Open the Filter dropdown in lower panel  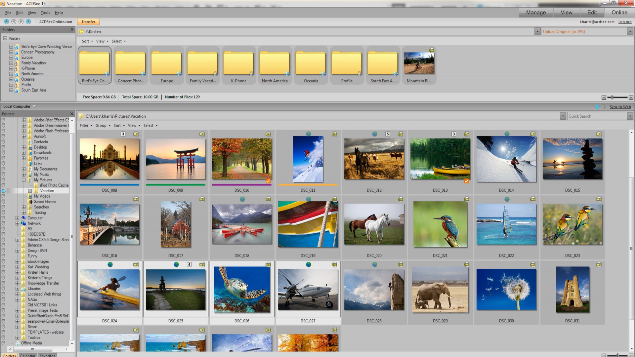pos(85,126)
